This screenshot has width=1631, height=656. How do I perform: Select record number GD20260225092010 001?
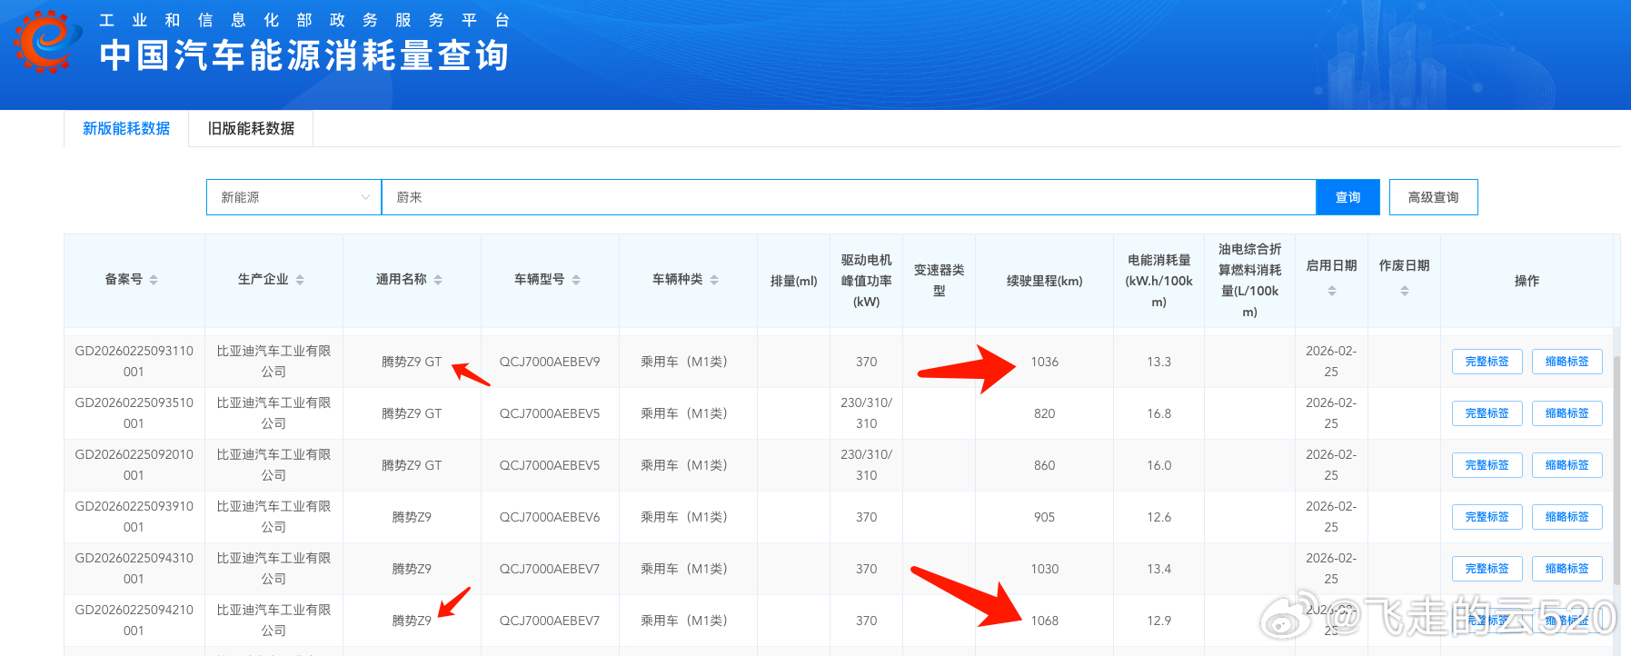[x=134, y=465]
